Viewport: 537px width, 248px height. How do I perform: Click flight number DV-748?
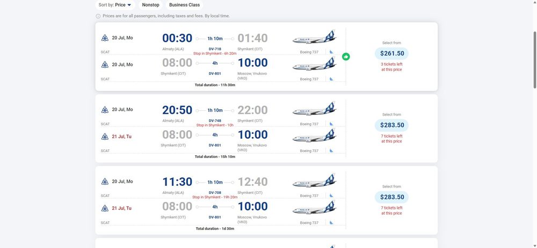[215, 121]
